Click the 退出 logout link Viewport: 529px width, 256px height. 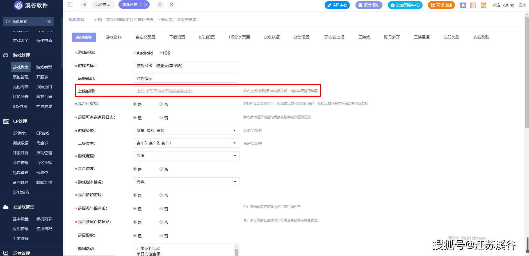[522, 5]
